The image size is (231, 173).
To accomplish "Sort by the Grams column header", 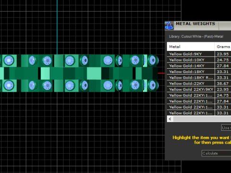I will pos(223,47).
